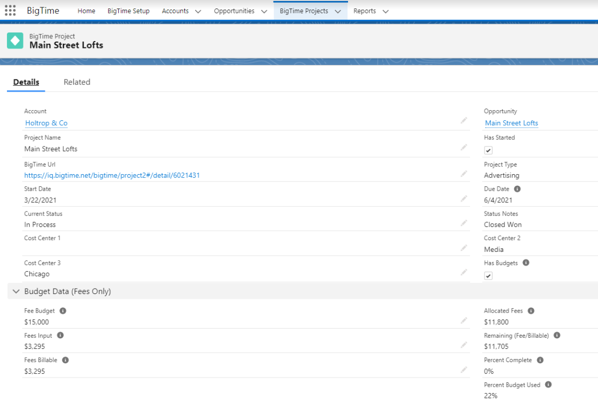Open the Opportunities tab dropdown chevron
598x401 pixels.
pos(264,11)
